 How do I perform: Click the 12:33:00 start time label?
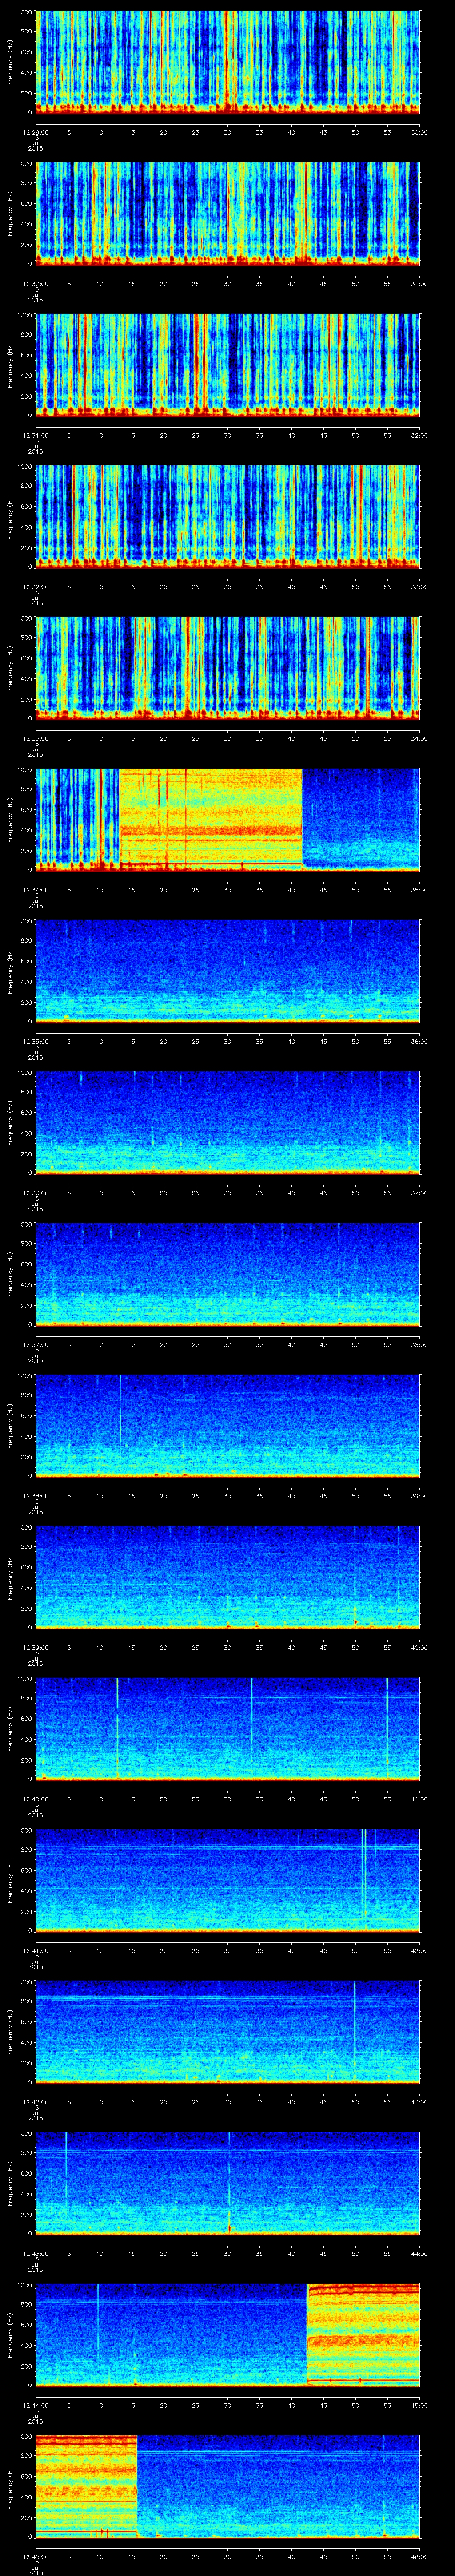[x=36, y=738]
